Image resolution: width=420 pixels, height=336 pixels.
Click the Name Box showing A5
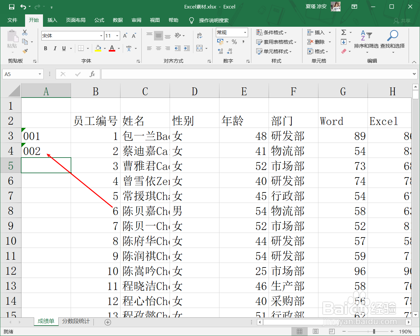pyautogui.click(x=20, y=74)
